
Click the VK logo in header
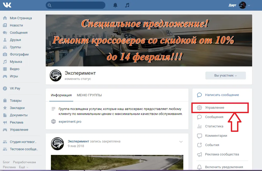(x=7, y=5)
